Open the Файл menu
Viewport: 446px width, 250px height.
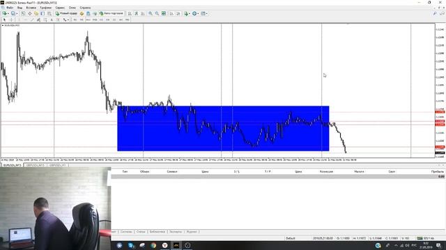[9, 8]
